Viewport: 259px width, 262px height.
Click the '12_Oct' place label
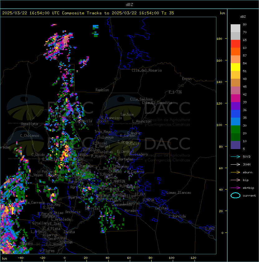140,194
